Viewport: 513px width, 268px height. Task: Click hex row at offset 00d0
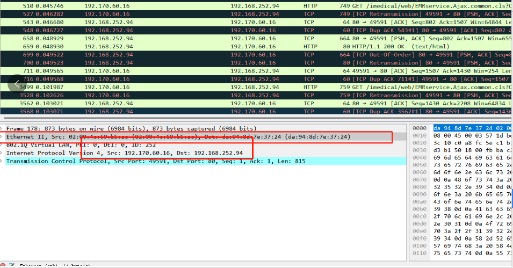pos(461,224)
